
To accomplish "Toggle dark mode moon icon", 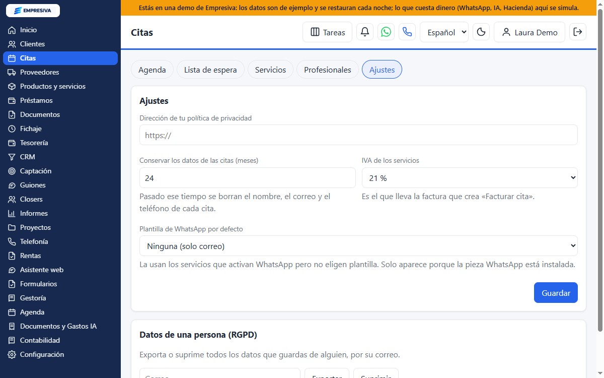I will pos(481,32).
